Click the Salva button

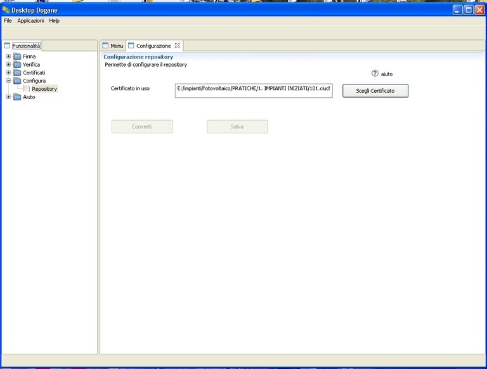pyautogui.click(x=237, y=126)
